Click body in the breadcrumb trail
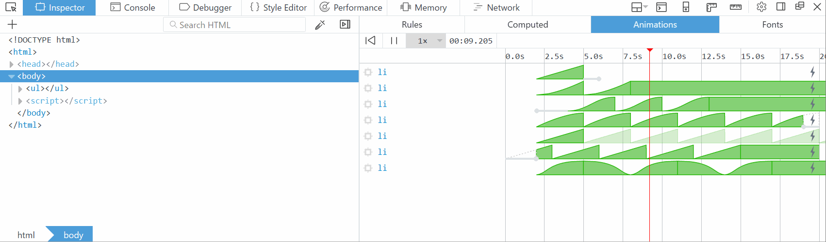This screenshot has height=242, width=826. point(73,235)
